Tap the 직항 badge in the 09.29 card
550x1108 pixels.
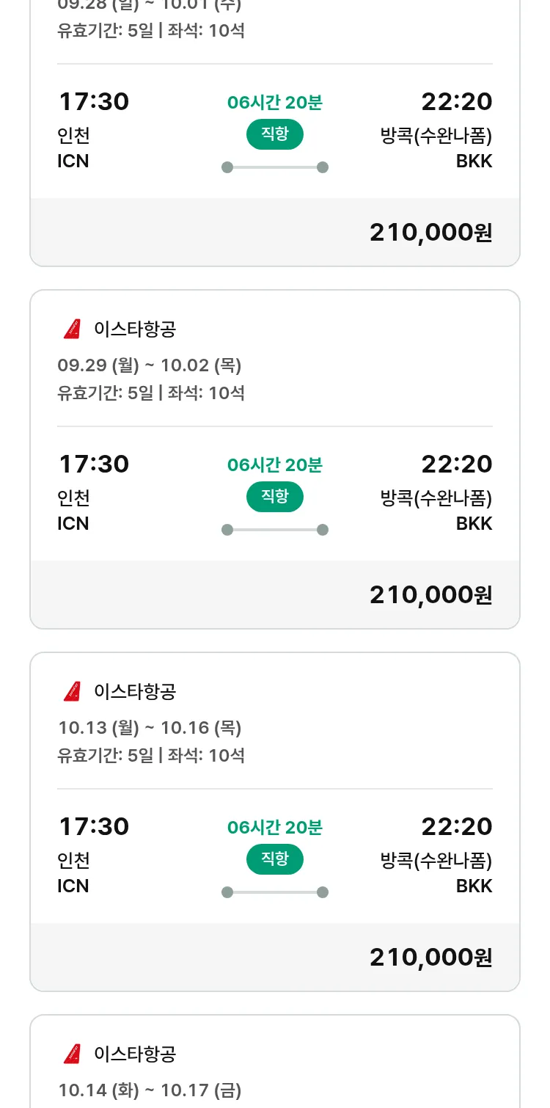(275, 497)
